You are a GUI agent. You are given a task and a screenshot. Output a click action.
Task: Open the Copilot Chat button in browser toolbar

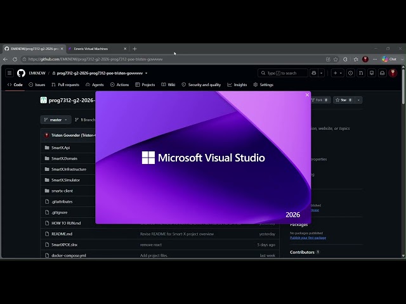coord(389,59)
